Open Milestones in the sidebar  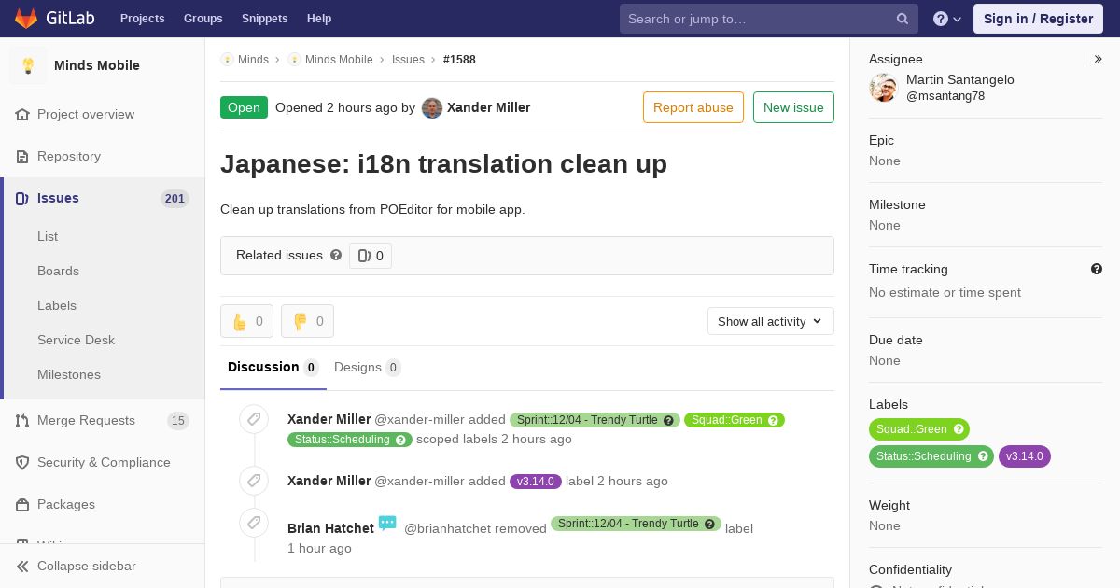click(x=69, y=374)
